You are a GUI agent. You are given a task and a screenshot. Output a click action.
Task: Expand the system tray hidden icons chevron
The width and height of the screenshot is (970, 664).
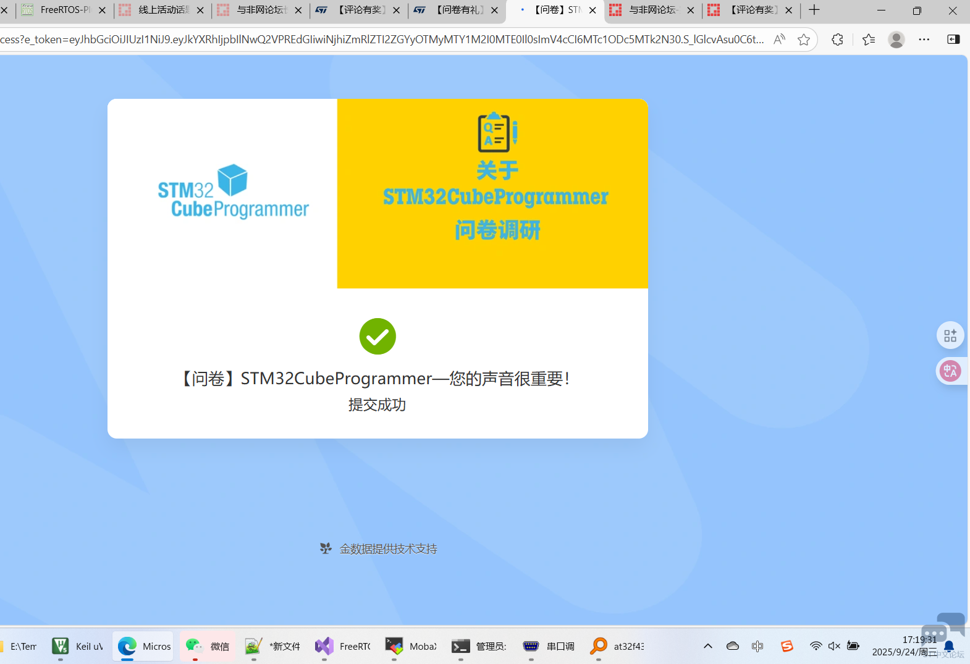tap(708, 646)
